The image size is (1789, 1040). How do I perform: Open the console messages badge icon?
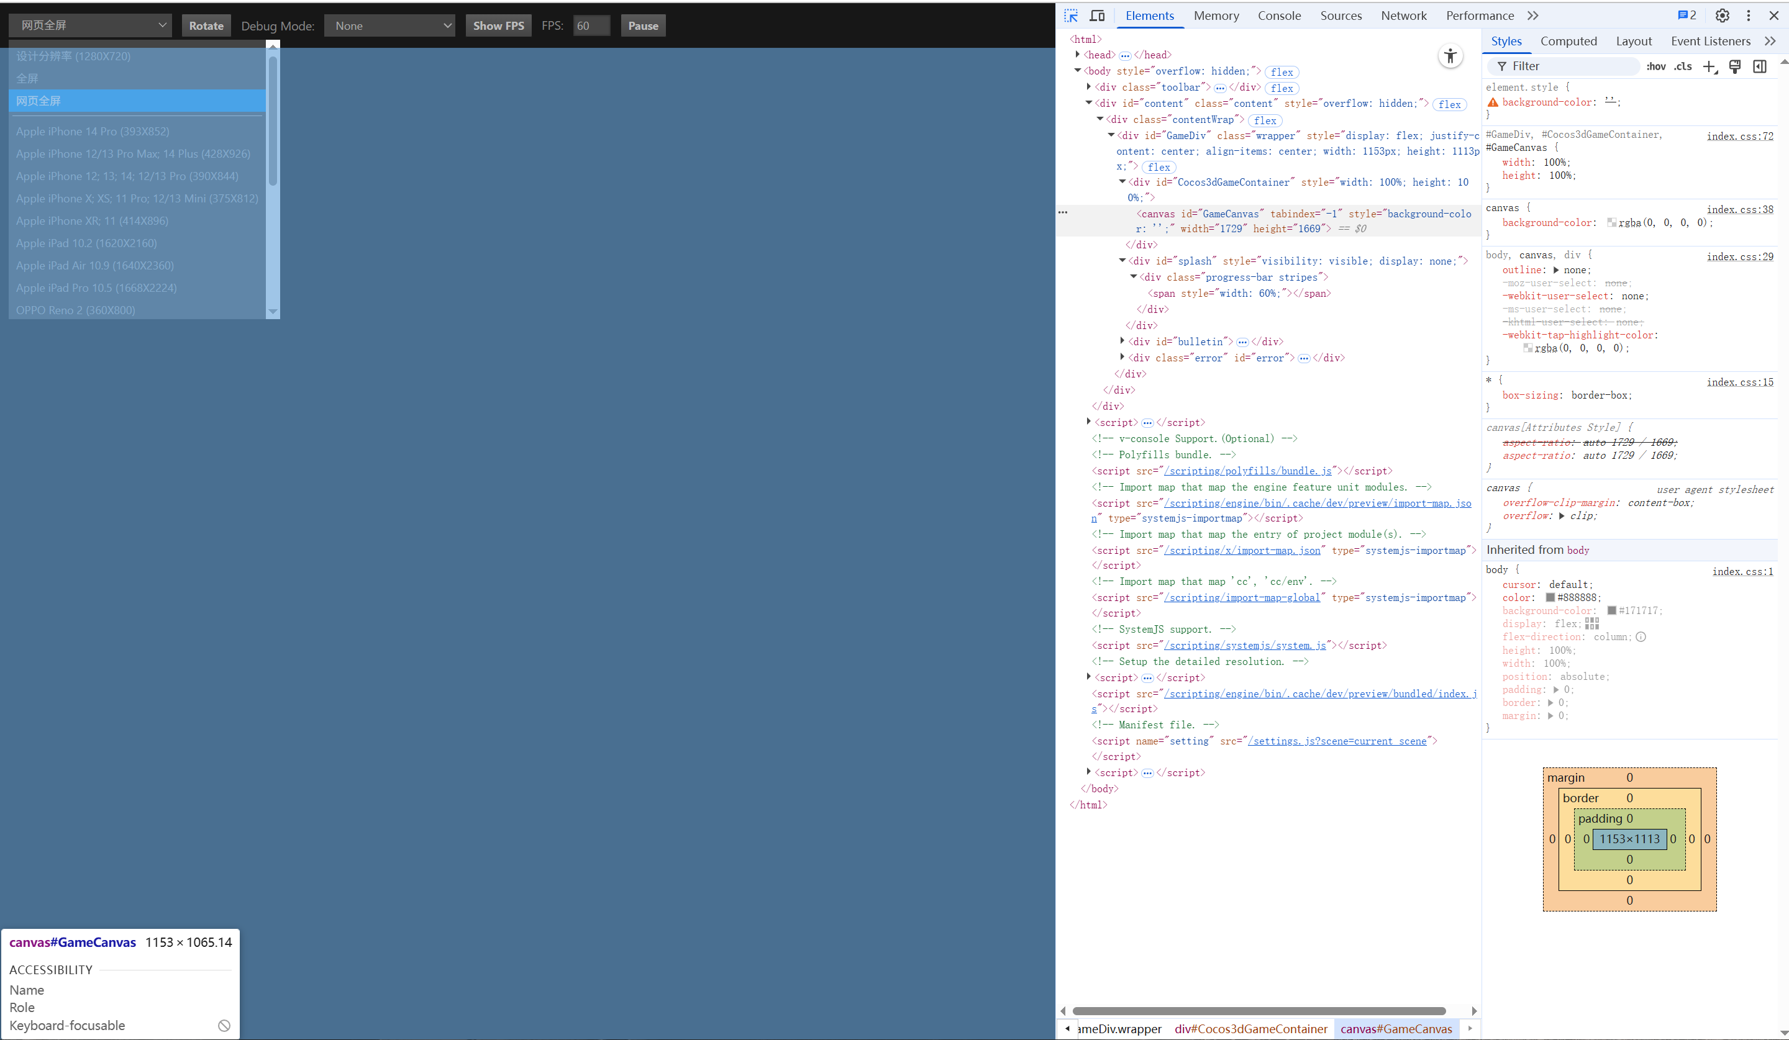click(x=1687, y=16)
